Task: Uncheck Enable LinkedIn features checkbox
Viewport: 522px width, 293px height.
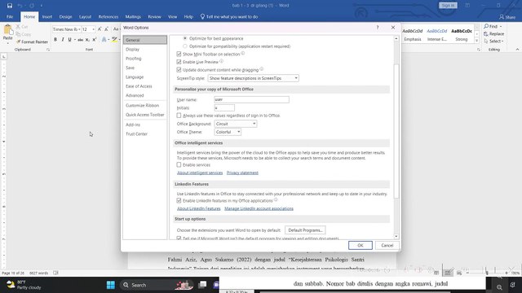Action: (x=179, y=201)
